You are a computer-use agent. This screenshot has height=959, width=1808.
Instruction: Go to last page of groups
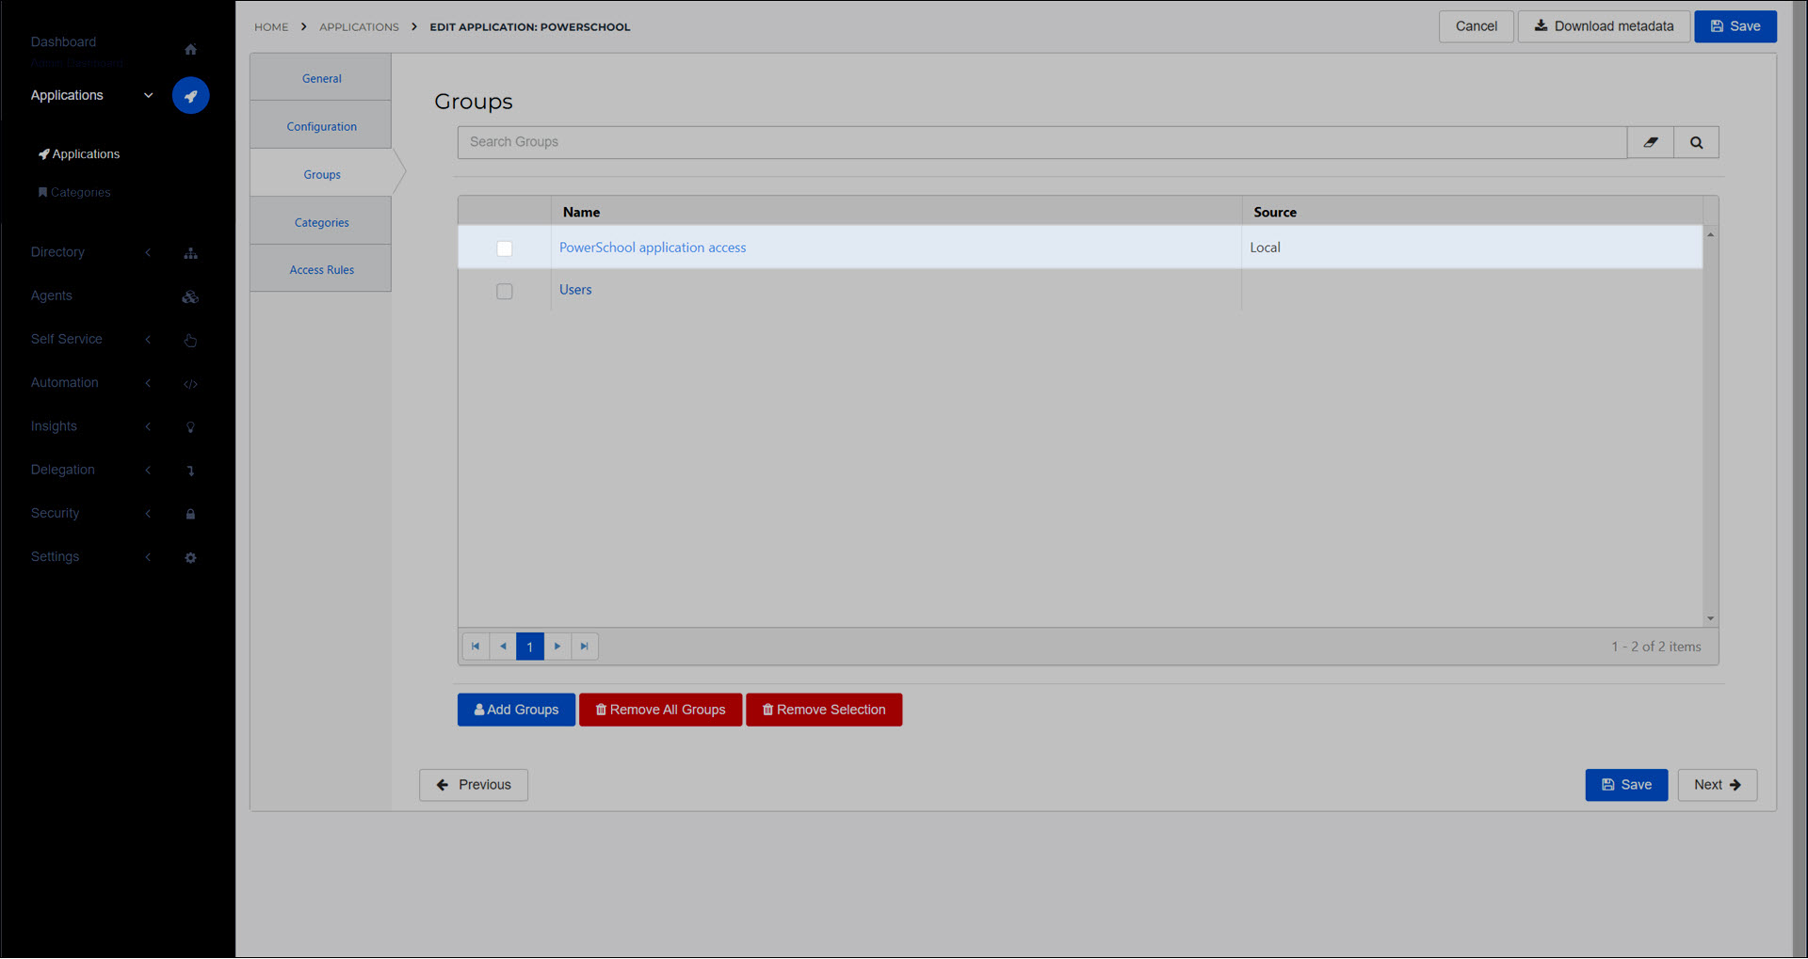pos(585,647)
